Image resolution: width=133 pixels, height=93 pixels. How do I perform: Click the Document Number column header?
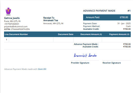pyautogui.click(x=18, y=34)
